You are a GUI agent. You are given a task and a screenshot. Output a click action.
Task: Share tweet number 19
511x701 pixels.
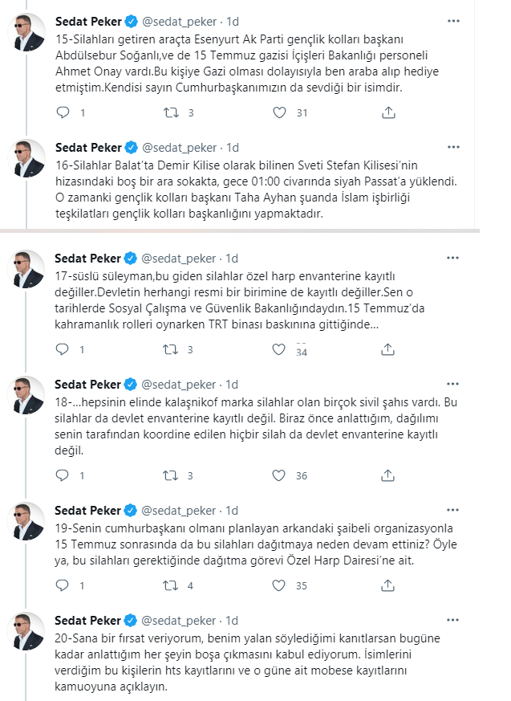[387, 585]
